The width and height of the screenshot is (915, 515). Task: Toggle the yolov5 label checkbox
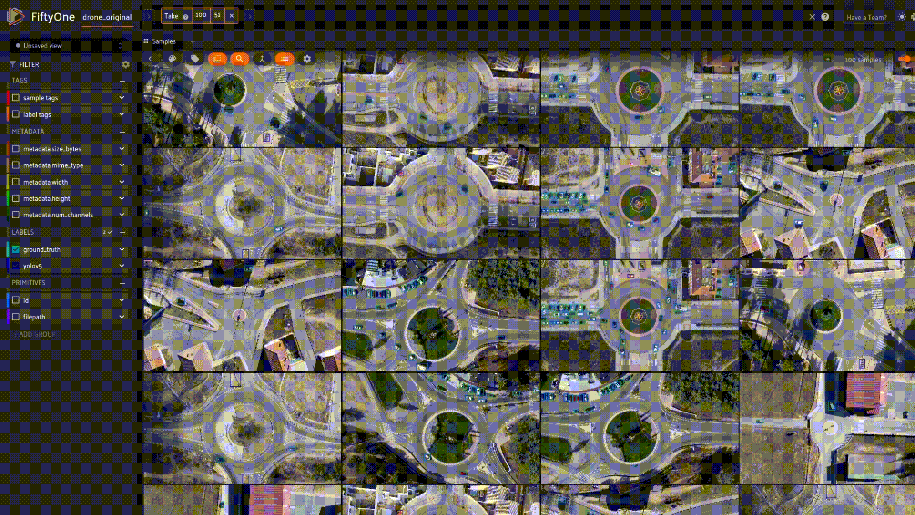click(x=16, y=266)
